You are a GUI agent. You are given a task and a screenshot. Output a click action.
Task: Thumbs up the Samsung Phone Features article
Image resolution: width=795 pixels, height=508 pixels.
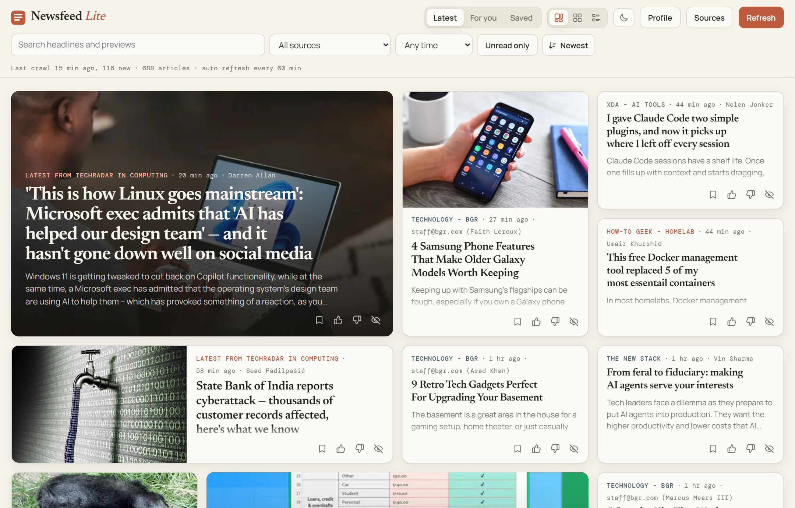click(536, 322)
